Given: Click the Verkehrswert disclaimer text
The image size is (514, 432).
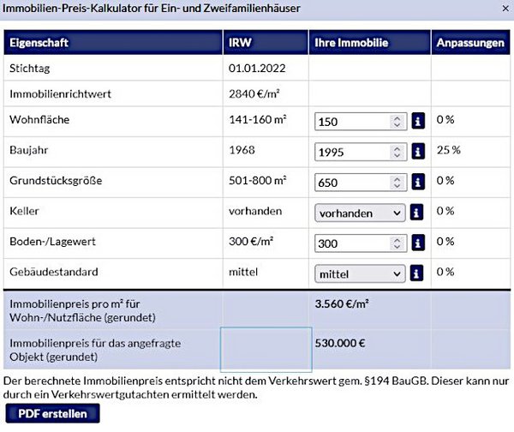Looking at the screenshot, I should coord(256,387).
